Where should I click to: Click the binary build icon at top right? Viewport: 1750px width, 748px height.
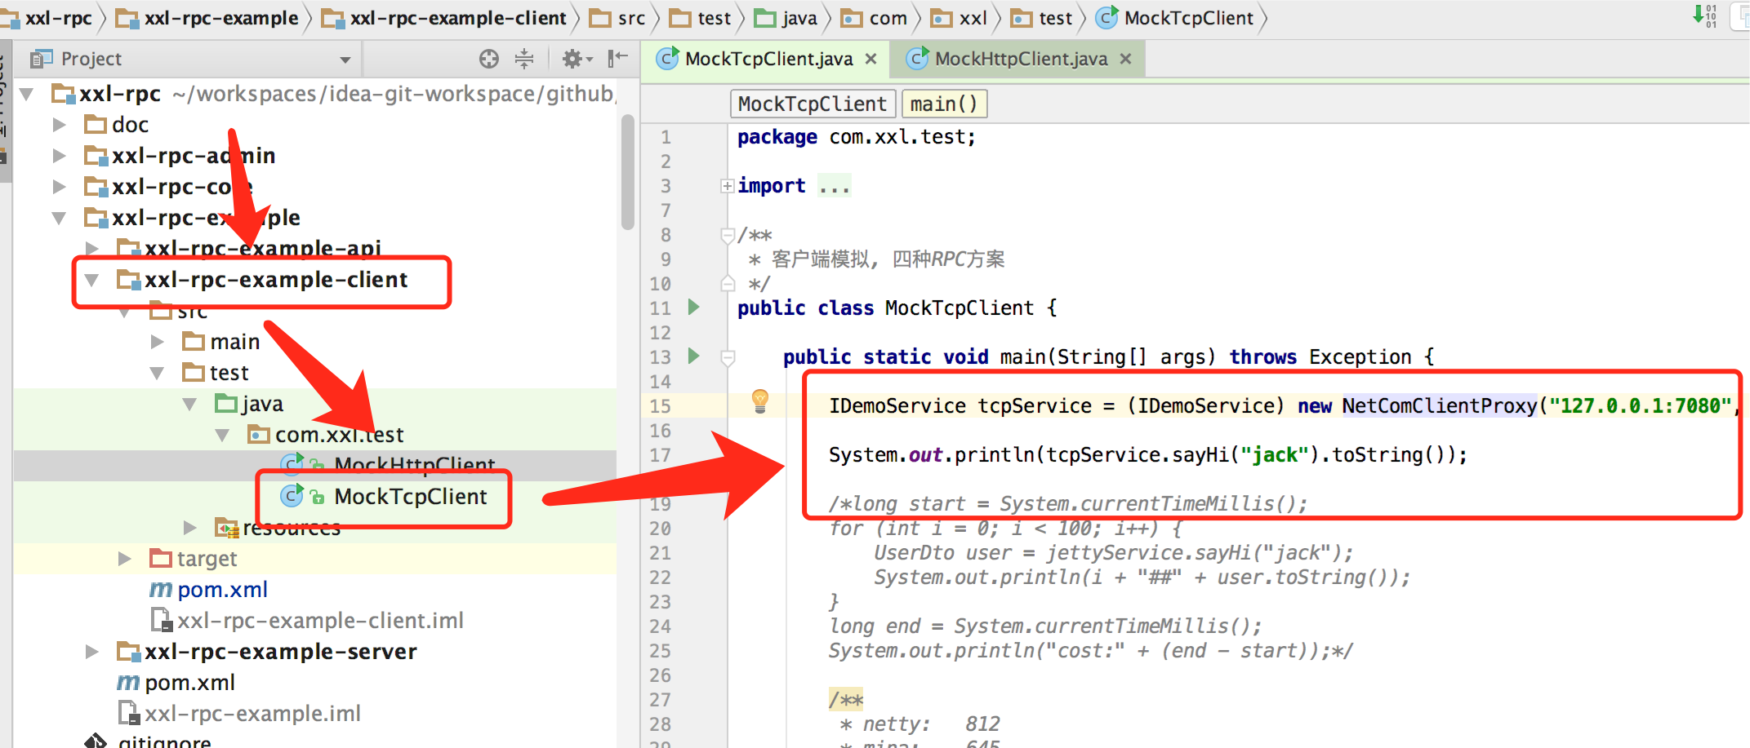1704,15
